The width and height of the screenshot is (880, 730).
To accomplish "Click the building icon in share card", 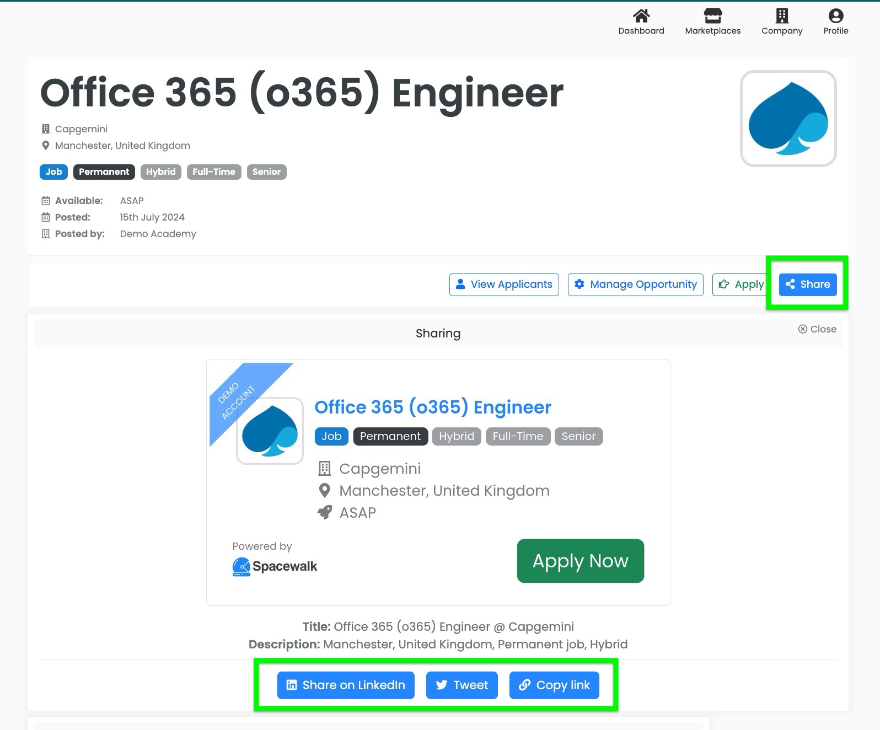I will click(x=325, y=469).
